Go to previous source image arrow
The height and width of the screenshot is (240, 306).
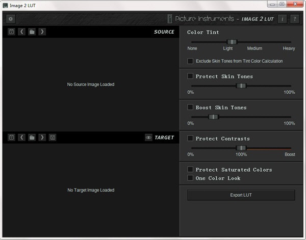point(21,32)
